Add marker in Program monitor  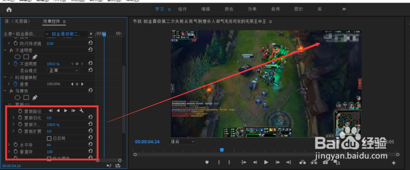pos(207,162)
